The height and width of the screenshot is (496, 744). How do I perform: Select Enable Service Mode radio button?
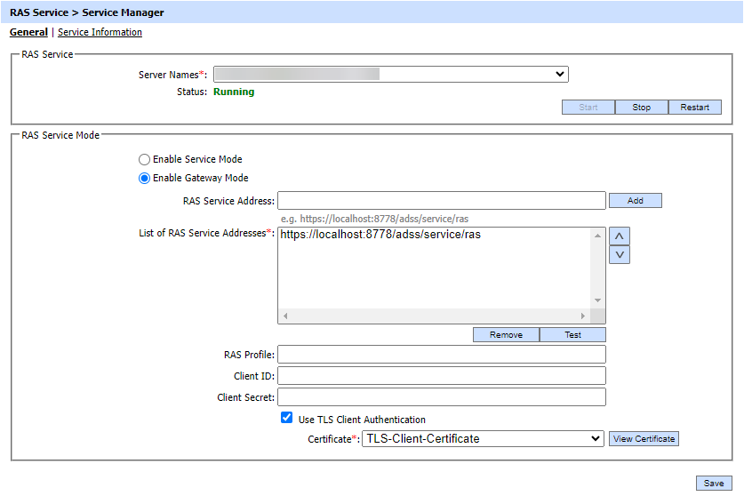coord(145,159)
